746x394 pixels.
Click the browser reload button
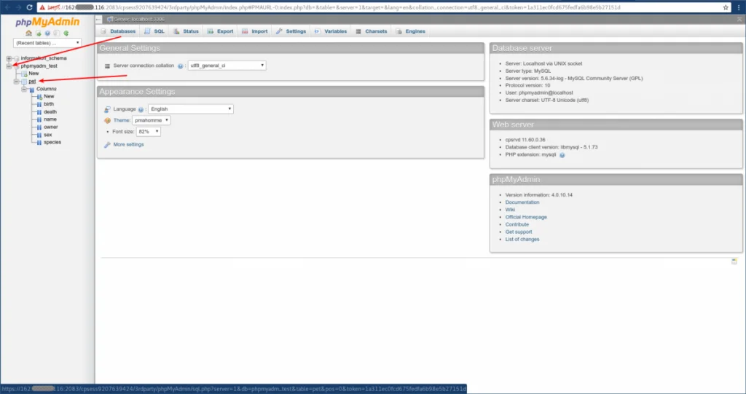[29, 7]
